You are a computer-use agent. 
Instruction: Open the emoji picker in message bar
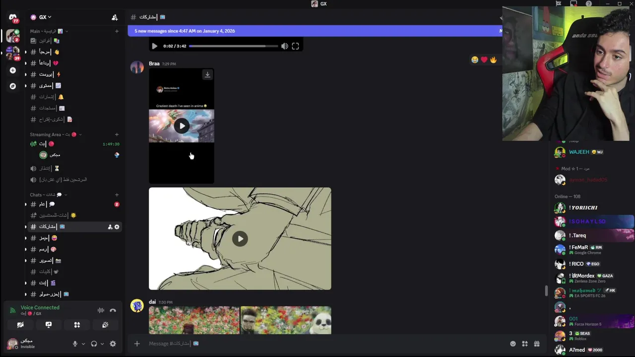pos(513,344)
